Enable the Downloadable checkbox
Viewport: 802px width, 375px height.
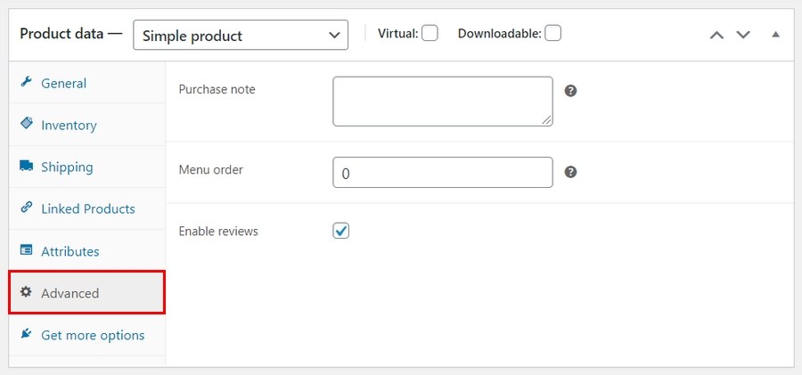click(x=552, y=34)
